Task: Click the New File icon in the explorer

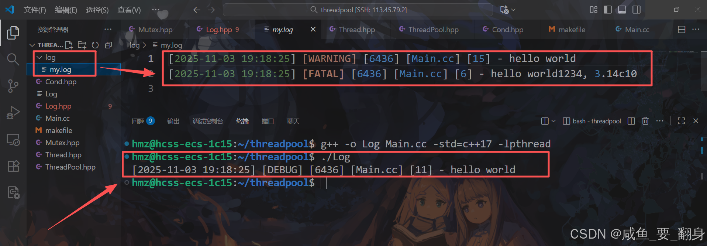Action: [x=69, y=45]
